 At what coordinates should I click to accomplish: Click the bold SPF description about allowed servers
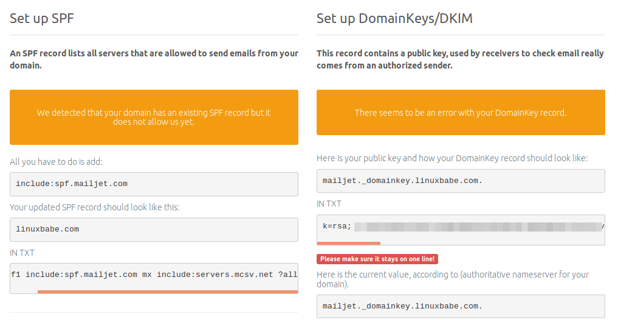[x=154, y=59]
